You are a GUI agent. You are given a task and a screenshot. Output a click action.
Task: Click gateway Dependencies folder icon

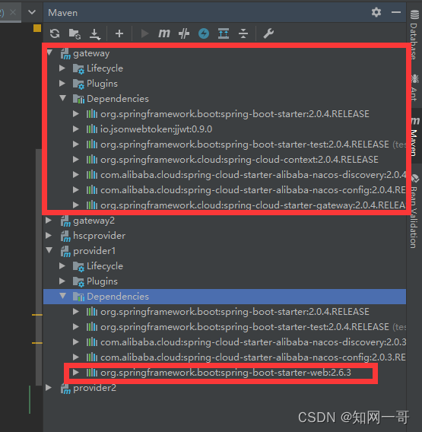coord(78,99)
